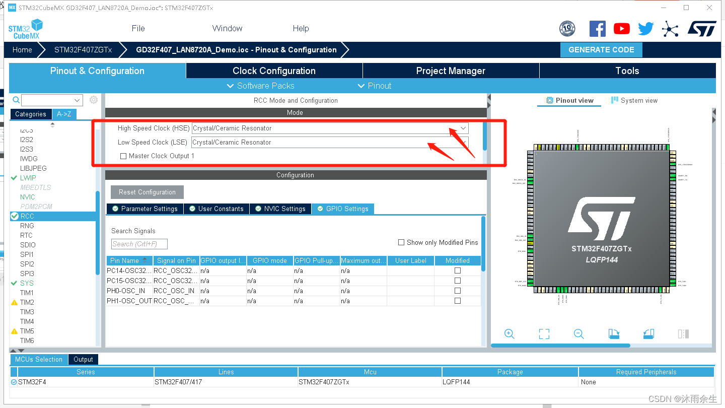Select SDIO in the peripheral list
This screenshot has width=725, height=408.
(28, 245)
